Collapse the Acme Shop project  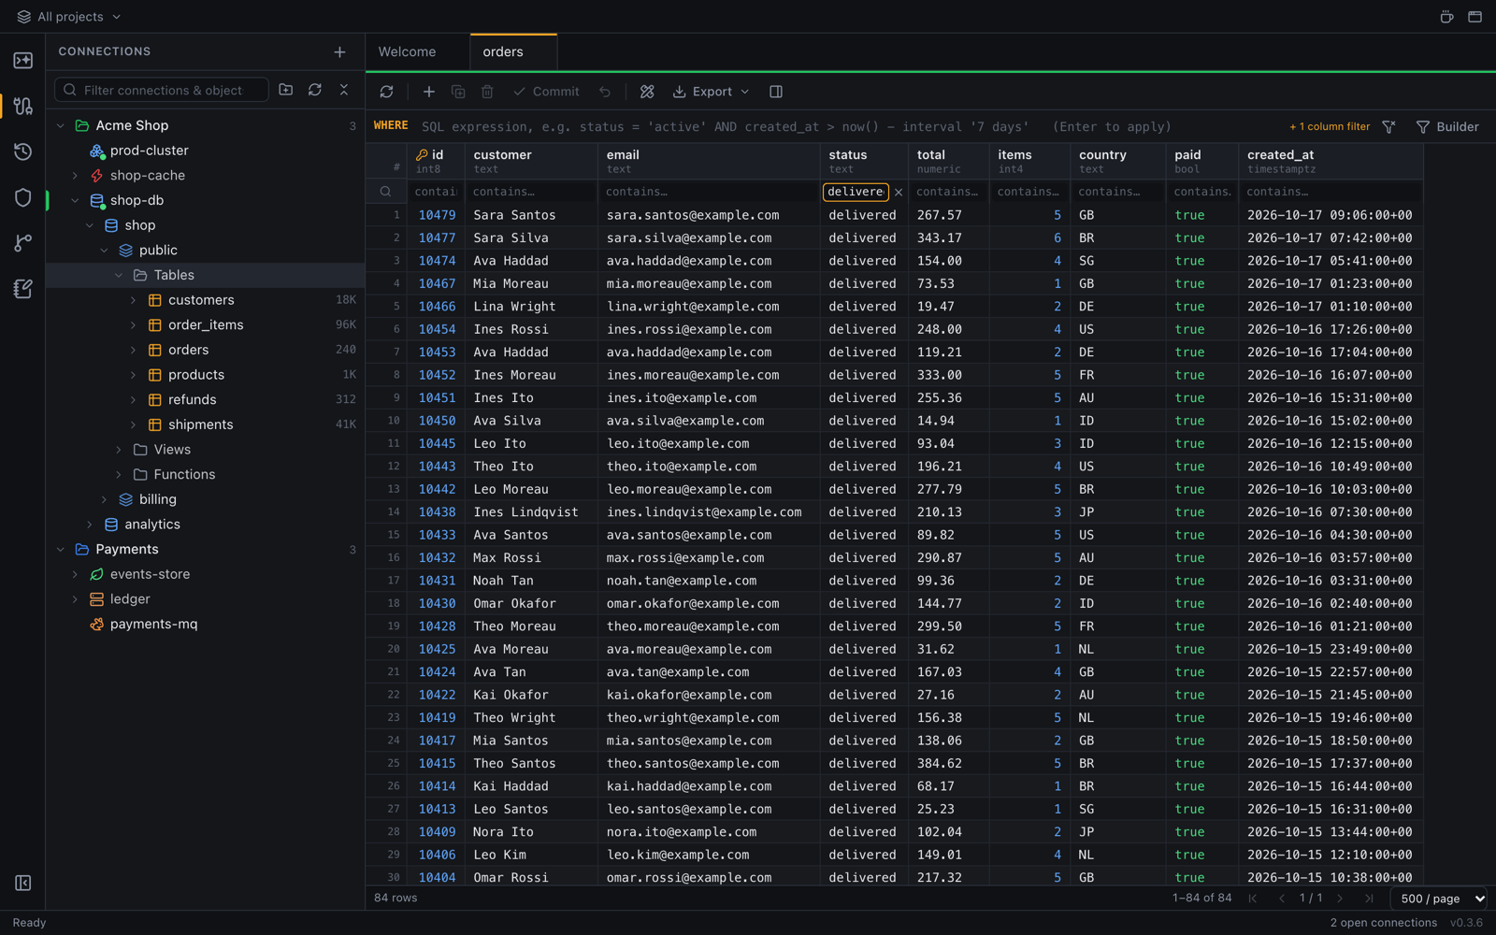61,125
